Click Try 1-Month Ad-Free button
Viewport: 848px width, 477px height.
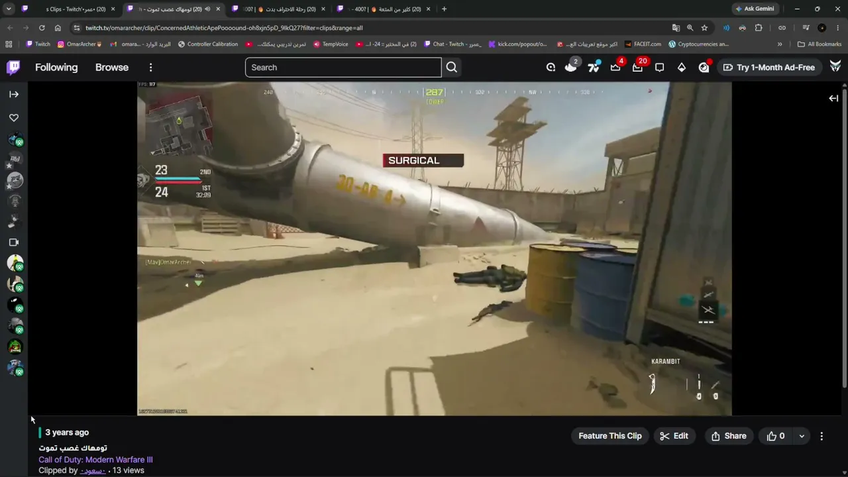(768, 67)
